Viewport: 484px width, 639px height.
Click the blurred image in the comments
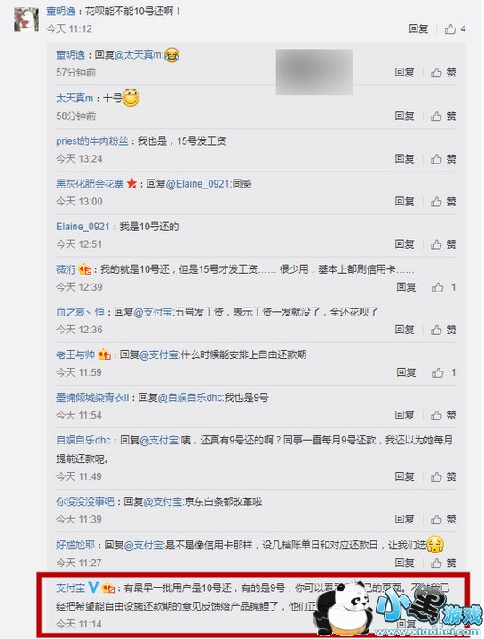click(x=314, y=72)
